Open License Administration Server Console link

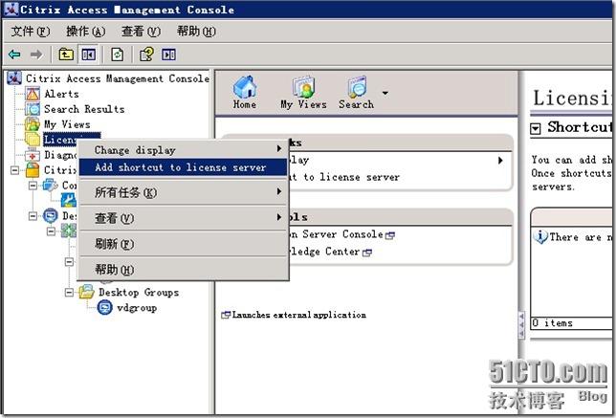tap(341, 234)
